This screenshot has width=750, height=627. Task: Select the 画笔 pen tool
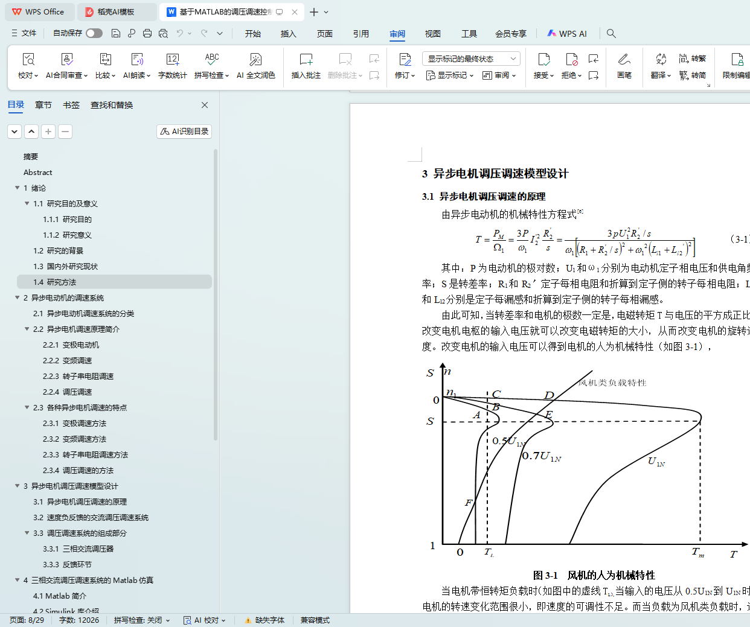[624, 60]
